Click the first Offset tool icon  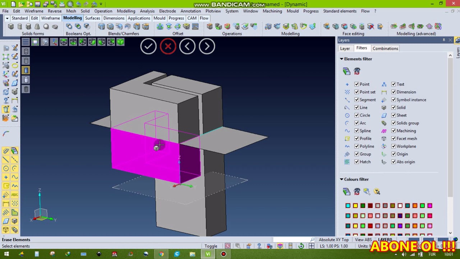(x=160, y=26)
